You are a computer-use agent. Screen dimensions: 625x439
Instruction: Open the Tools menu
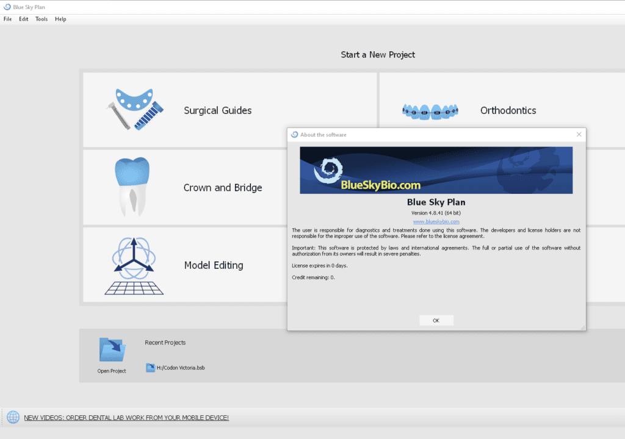[x=42, y=19]
